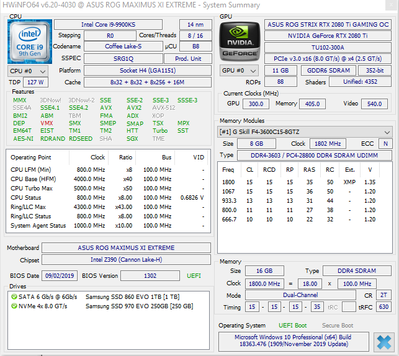Click the Memory Size 16 GB field
Viewport: 399px width, 356px height.
[264, 271]
